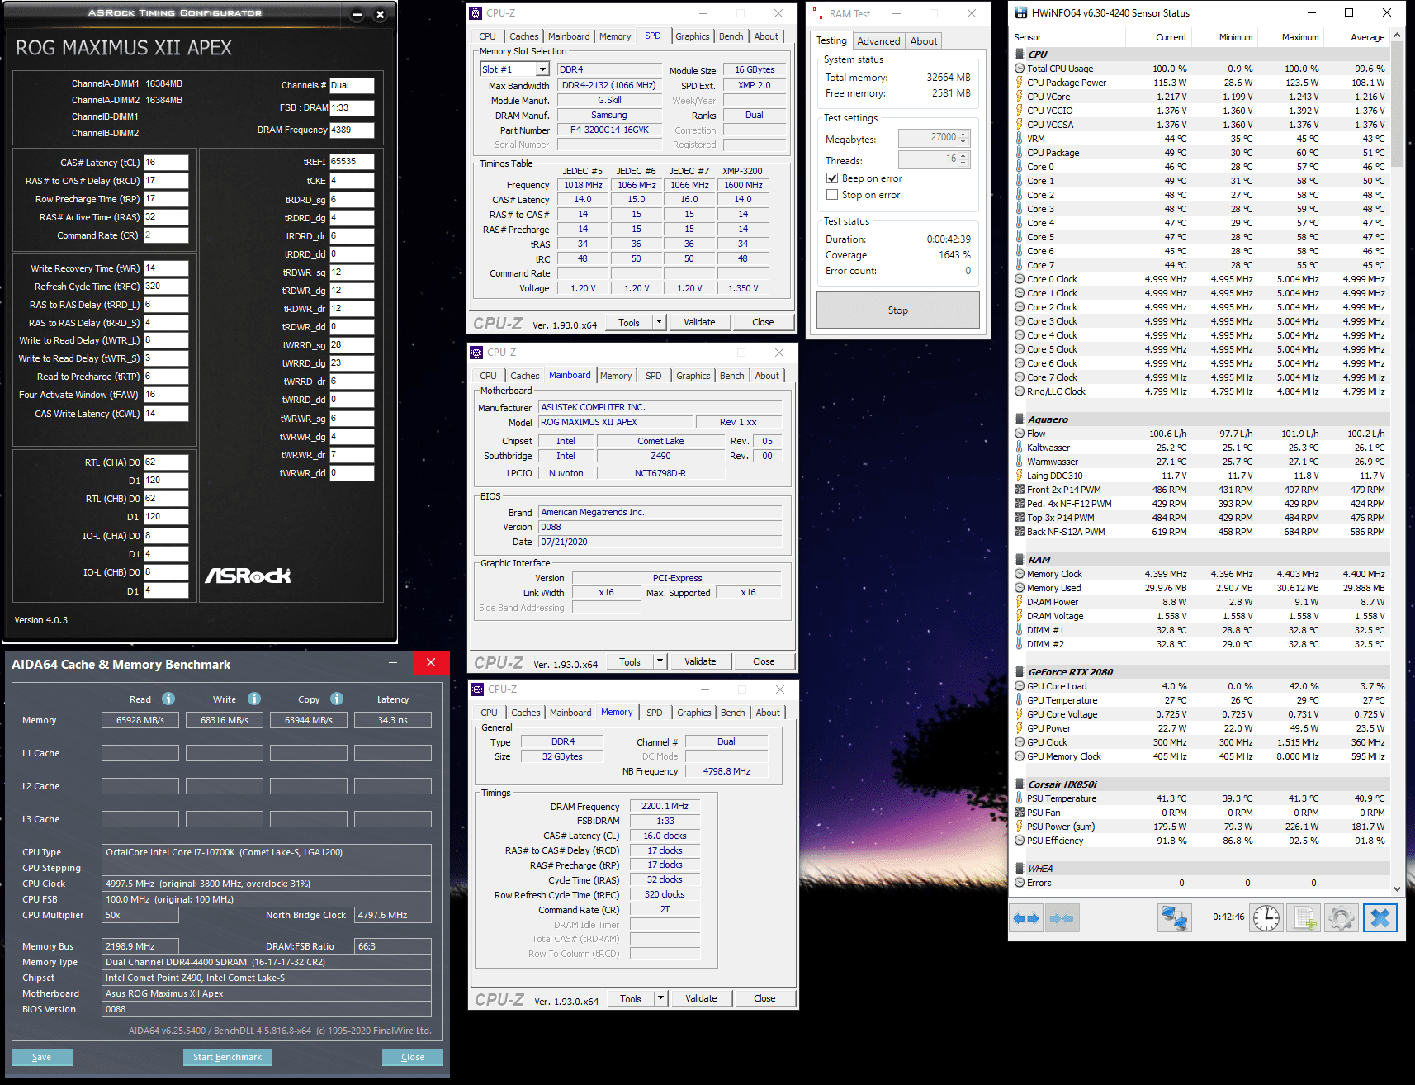The width and height of the screenshot is (1415, 1085).
Task: Open the Slot #1 memory slot dropdown
Action: (x=542, y=69)
